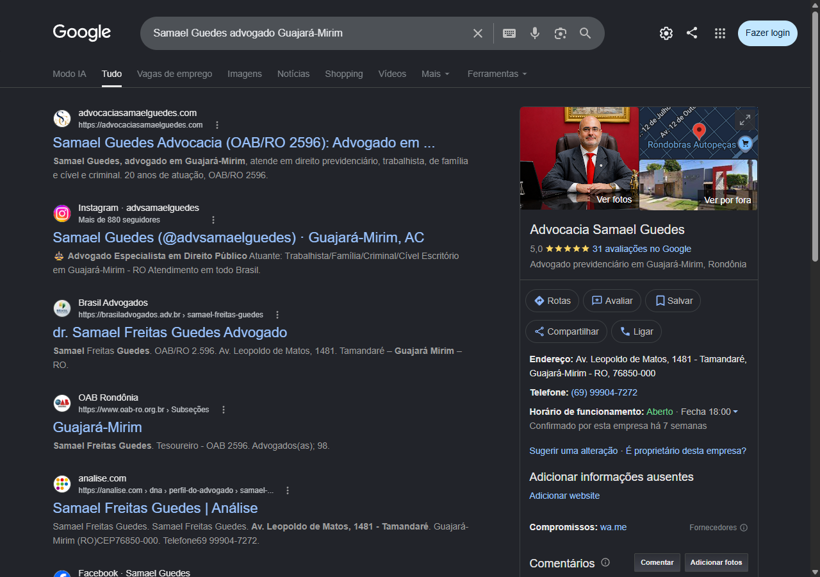820x577 pixels.
Task: Select the Tudo tab
Action: (x=111, y=74)
